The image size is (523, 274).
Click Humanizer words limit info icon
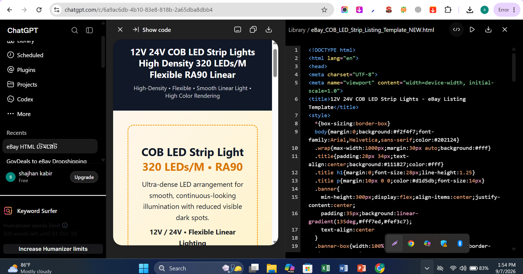click(65, 225)
